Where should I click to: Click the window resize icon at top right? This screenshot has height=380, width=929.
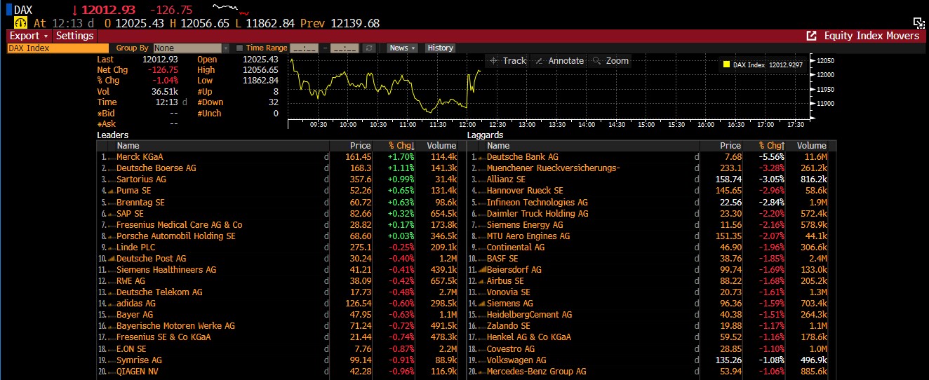coord(918,23)
